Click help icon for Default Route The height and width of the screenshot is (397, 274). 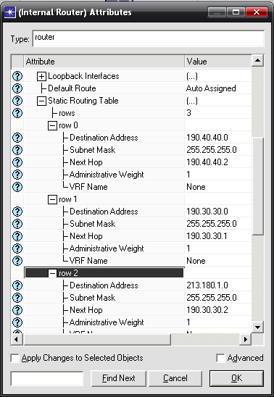(x=17, y=88)
